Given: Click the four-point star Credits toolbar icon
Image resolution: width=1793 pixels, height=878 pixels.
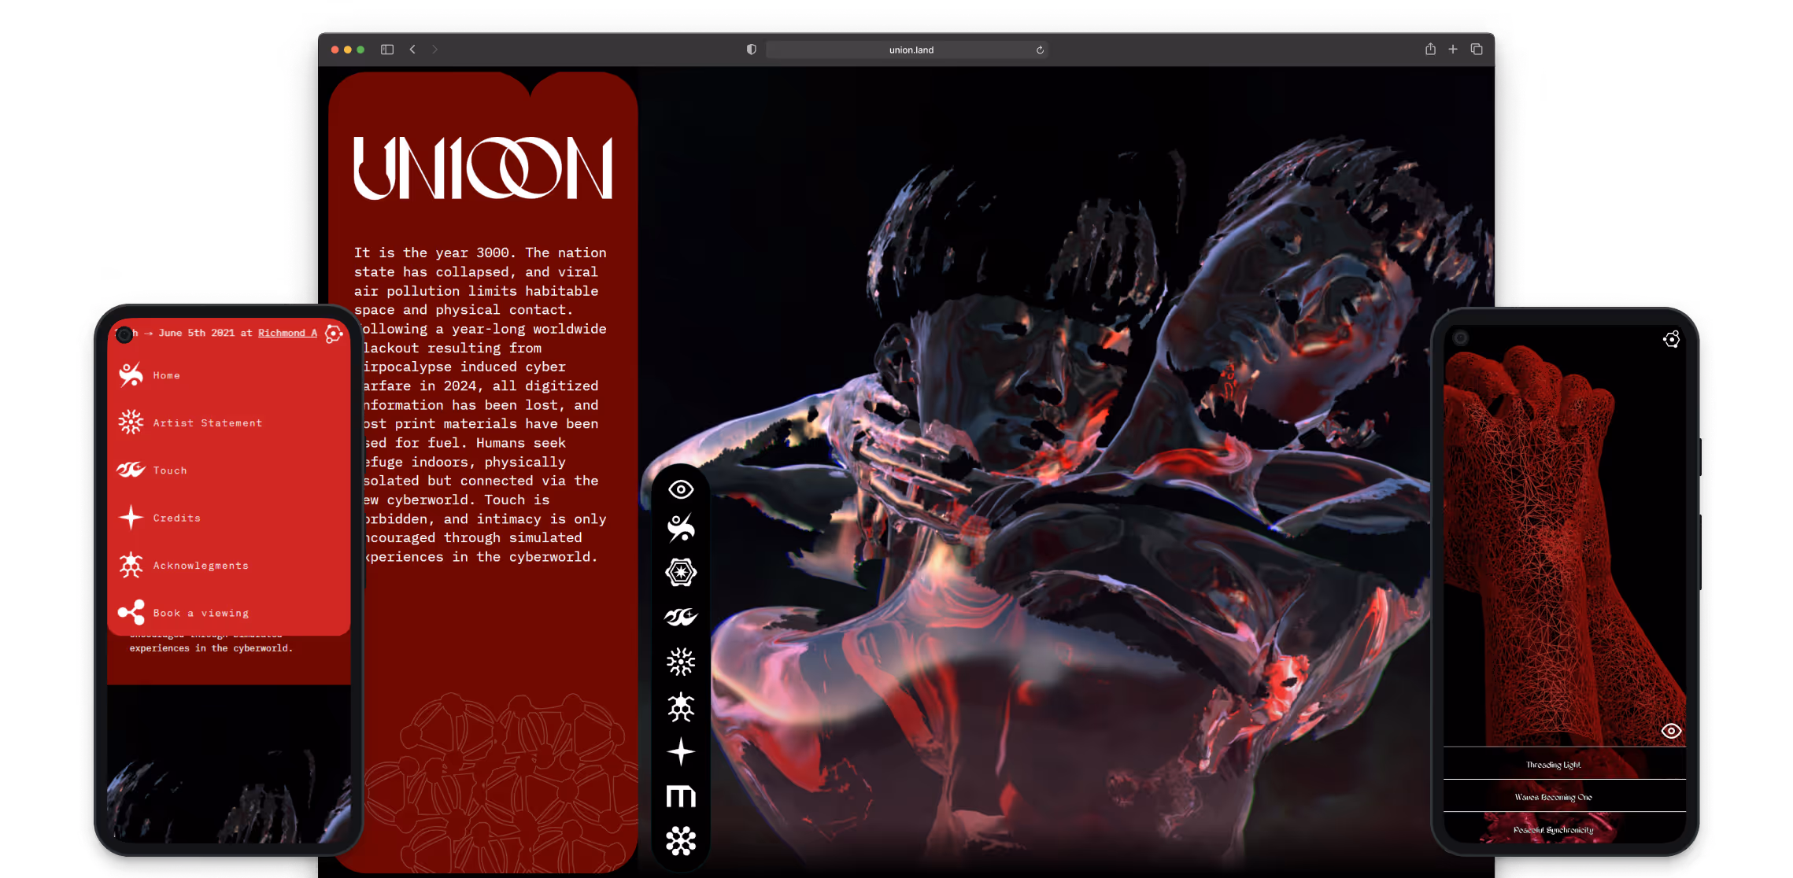Looking at the screenshot, I should (681, 752).
